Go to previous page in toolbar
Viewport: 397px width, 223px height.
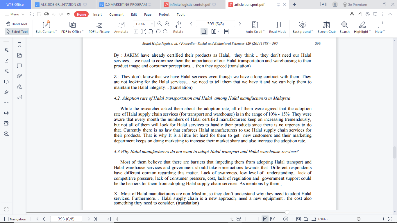[x=191, y=24]
